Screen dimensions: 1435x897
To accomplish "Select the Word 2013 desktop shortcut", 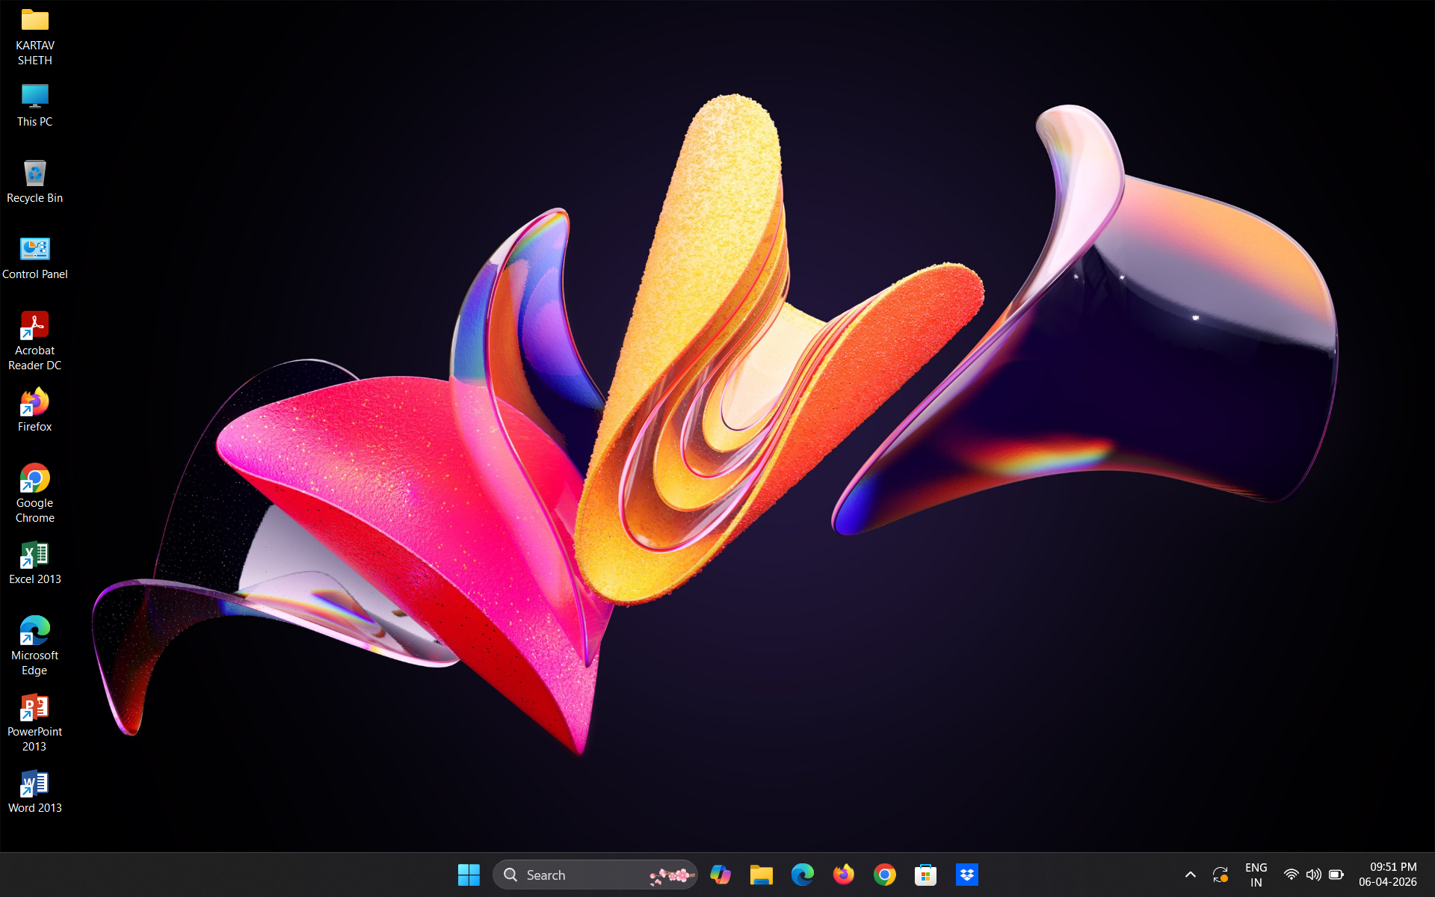I will 34,783.
